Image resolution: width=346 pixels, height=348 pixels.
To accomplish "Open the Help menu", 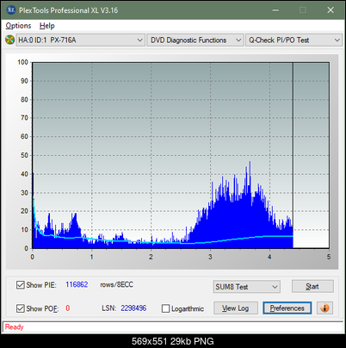I will (x=47, y=26).
